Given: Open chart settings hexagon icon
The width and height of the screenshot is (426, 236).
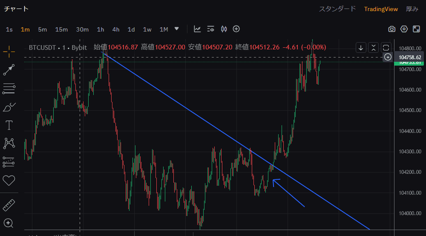Looking at the screenshot, I should click(404, 29).
